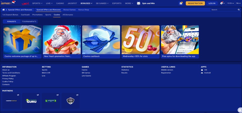Open the Fair Casino partner badge
Image resolution: width=242 pixels, height=113 pixels.
[x=71, y=101]
